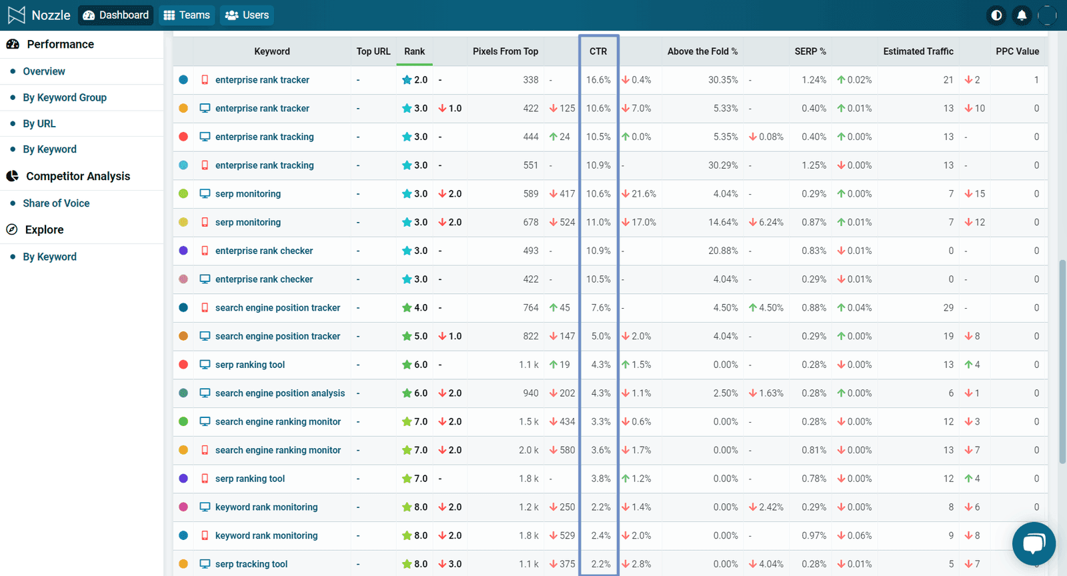Open the Users tab
Image resolution: width=1067 pixels, height=576 pixels.
[x=247, y=15]
